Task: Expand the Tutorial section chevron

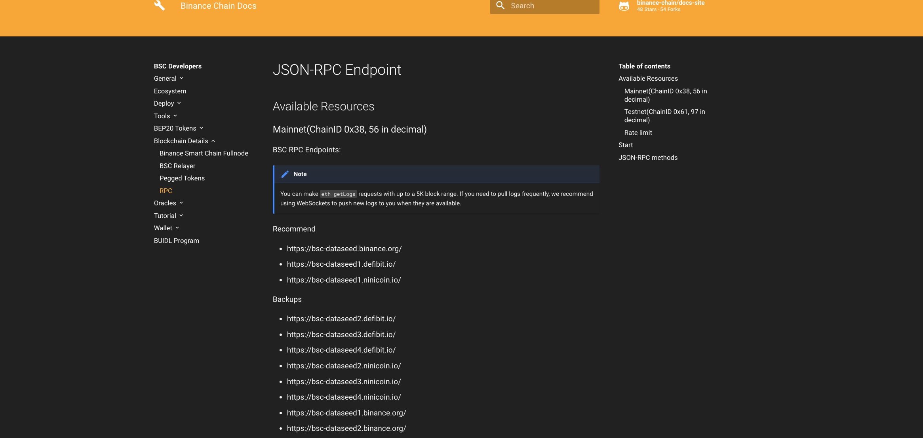Action: pos(181,216)
